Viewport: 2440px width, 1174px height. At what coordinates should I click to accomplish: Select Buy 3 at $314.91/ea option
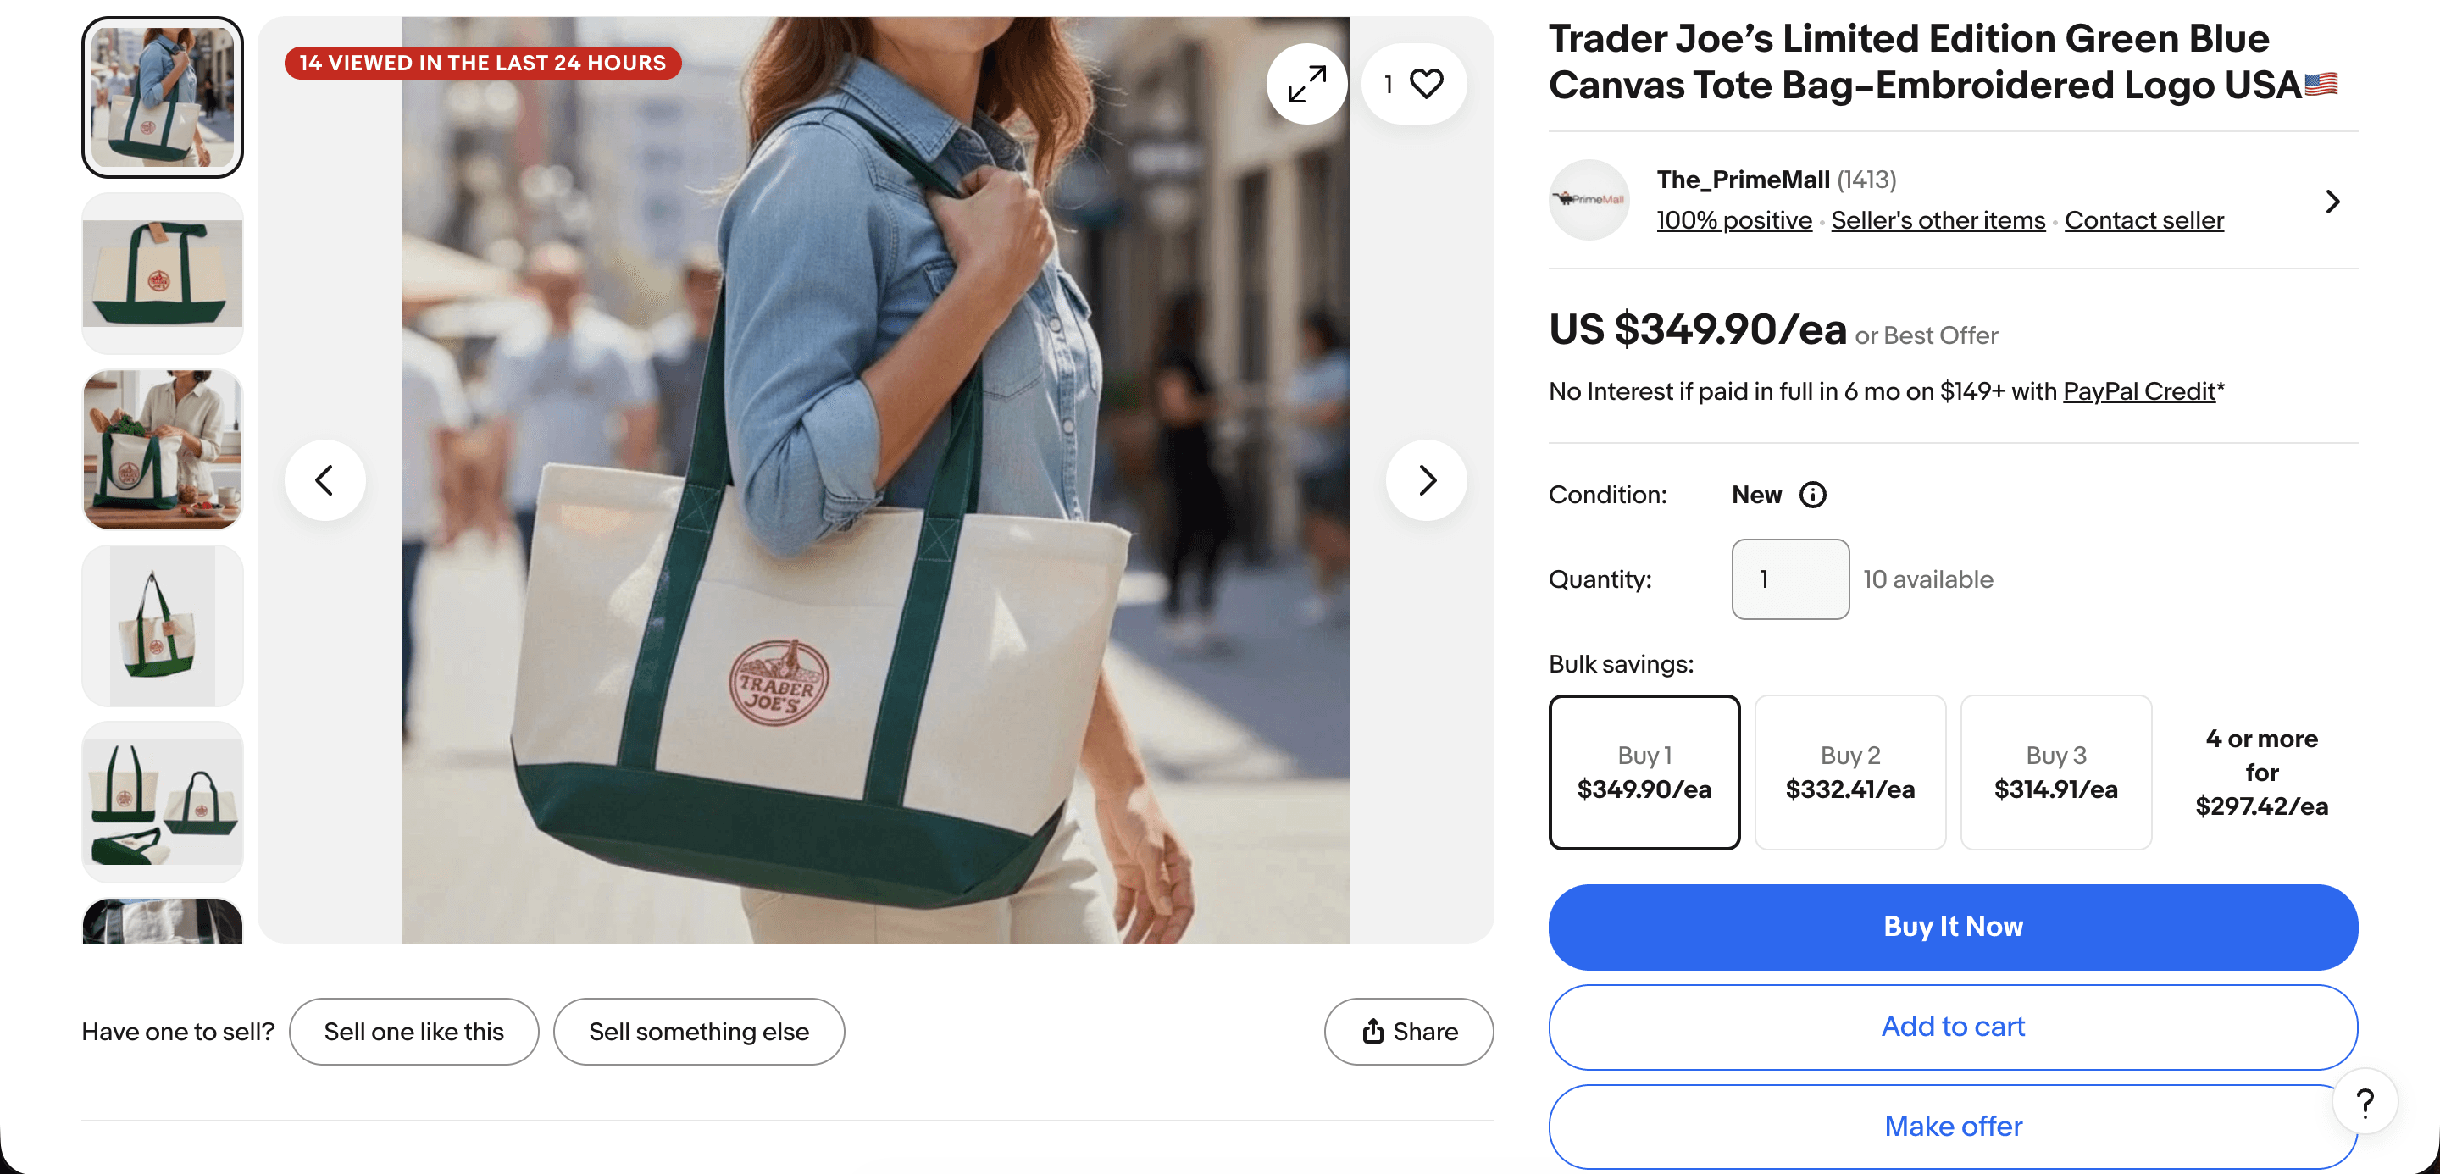[2055, 773]
